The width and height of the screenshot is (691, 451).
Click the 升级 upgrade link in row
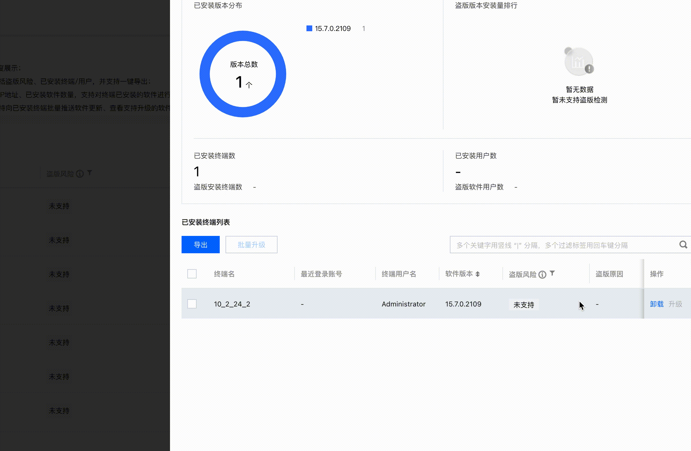[675, 304]
